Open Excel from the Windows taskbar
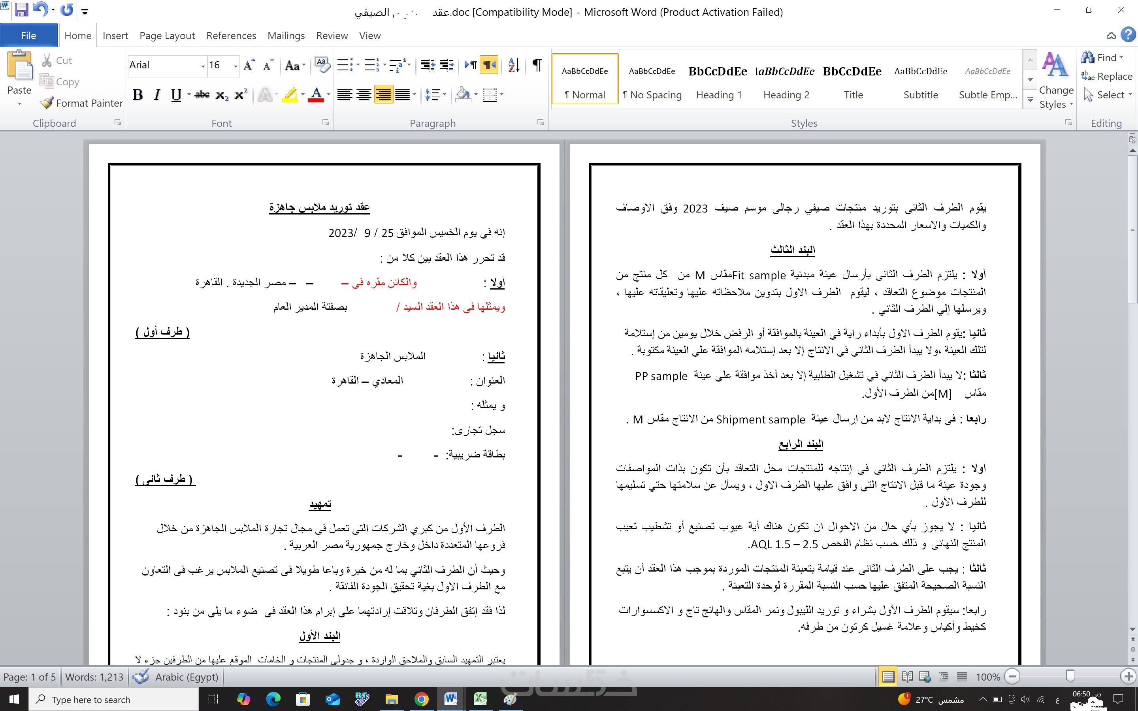This screenshot has width=1138, height=711. 480,699
